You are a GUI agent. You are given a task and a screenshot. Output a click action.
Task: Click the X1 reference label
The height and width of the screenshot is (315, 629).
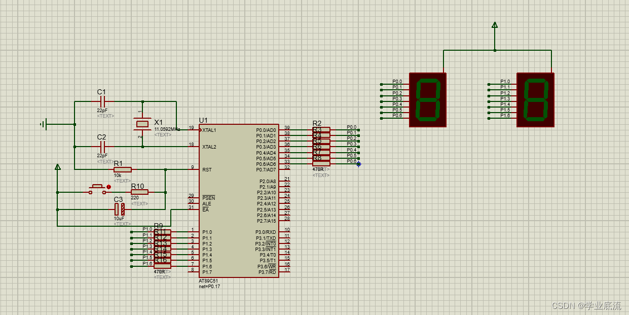159,122
